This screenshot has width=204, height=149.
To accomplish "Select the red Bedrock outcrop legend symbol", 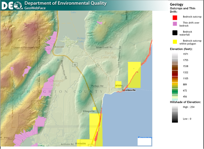I will tap(175, 17).
